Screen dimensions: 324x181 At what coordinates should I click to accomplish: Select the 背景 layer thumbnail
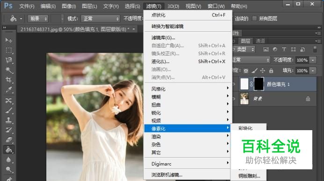pyautogui.click(x=244, y=99)
